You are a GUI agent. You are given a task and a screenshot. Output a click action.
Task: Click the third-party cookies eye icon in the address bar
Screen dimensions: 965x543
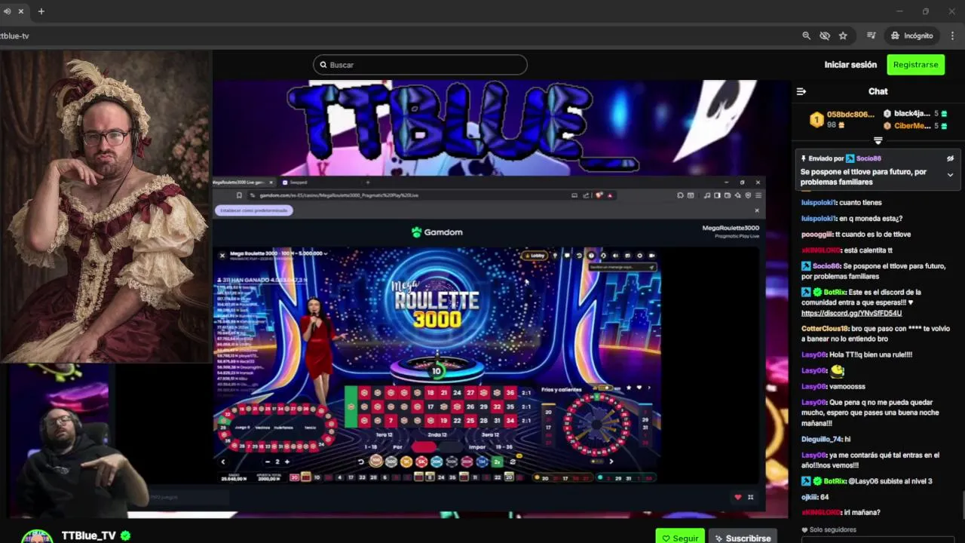pos(825,35)
